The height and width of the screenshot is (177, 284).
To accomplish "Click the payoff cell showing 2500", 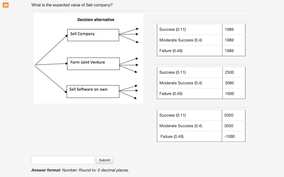I will click(233, 72).
